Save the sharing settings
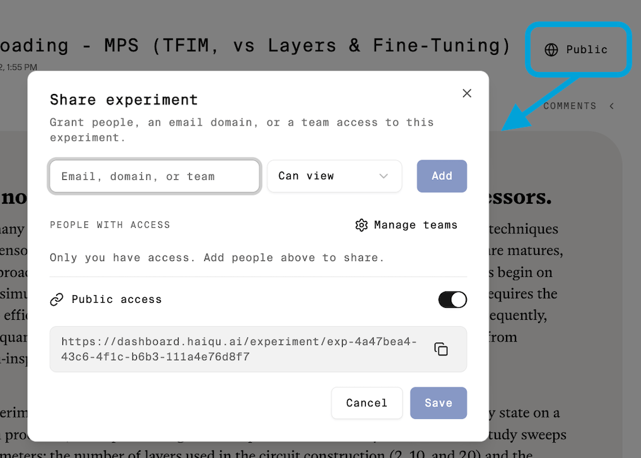Image resolution: width=641 pixels, height=458 pixels. pyautogui.click(x=438, y=403)
